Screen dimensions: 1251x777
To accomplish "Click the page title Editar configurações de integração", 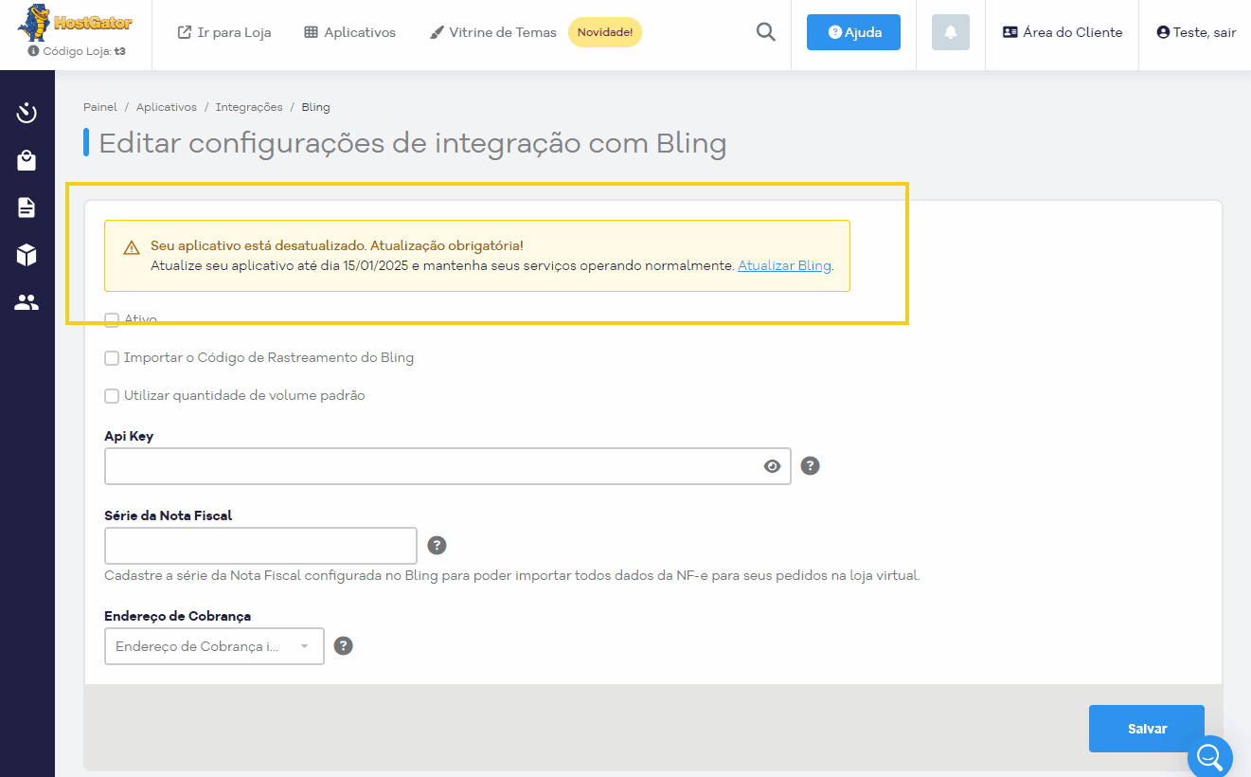I will [x=413, y=143].
